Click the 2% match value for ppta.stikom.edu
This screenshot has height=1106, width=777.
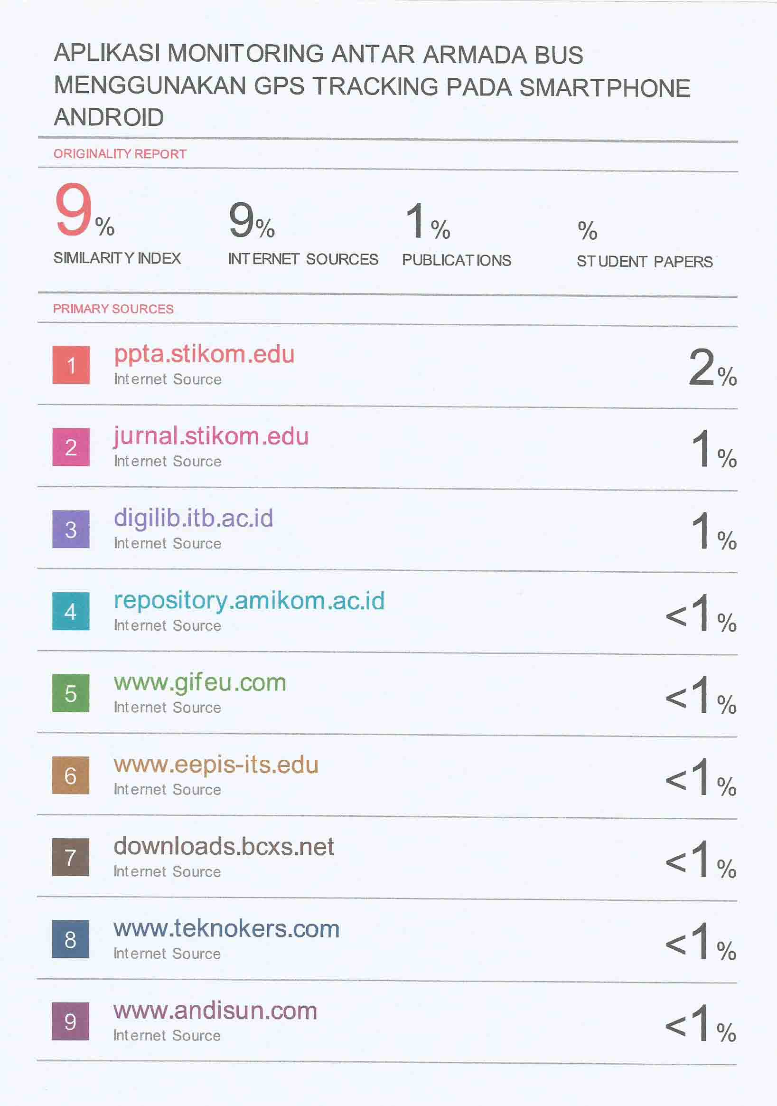712,368
